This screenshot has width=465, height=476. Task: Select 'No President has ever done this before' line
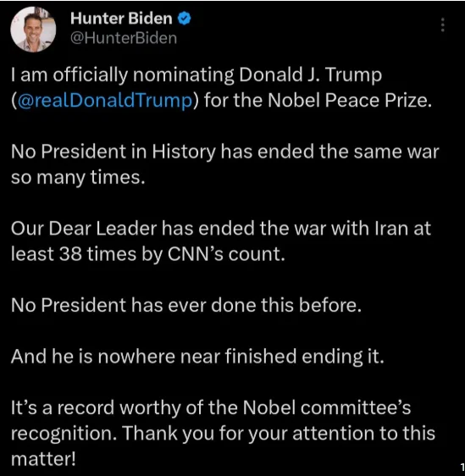tap(186, 305)
